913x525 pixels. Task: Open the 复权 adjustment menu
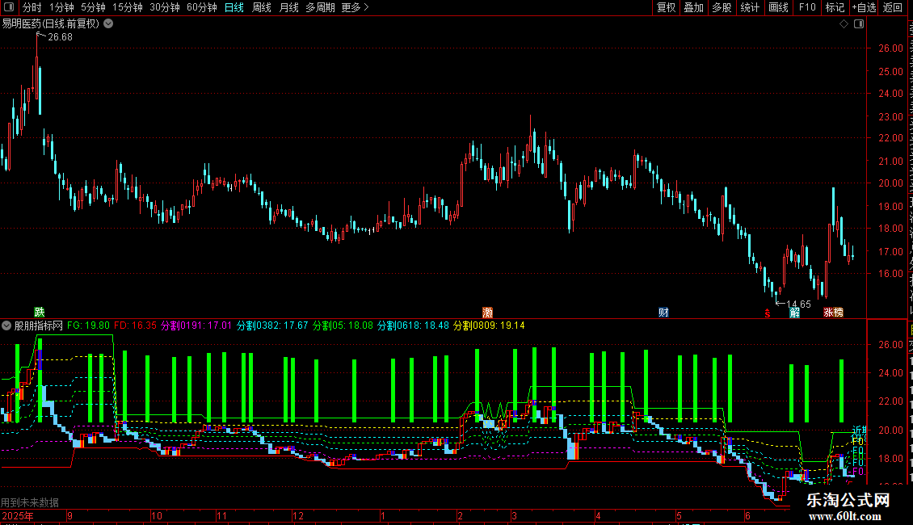(666, 7)
